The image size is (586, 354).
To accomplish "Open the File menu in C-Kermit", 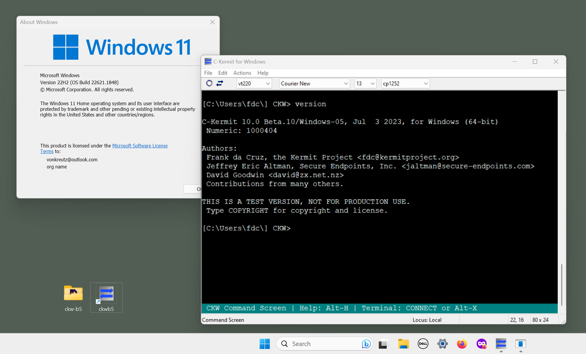I will [x=208, y=73].
